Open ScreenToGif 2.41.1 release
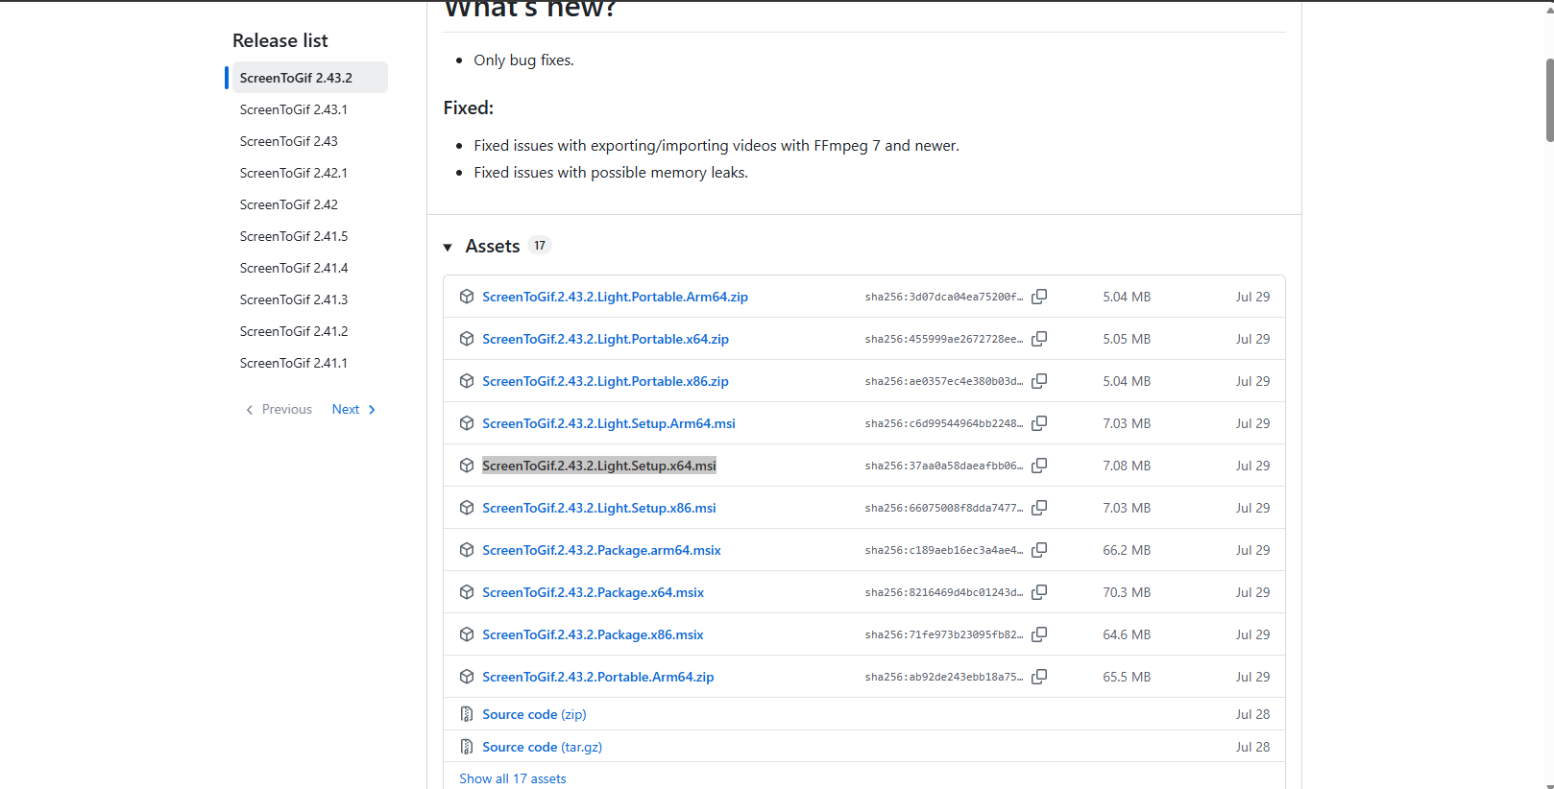The image size is (1554, 789). (294, 363)
